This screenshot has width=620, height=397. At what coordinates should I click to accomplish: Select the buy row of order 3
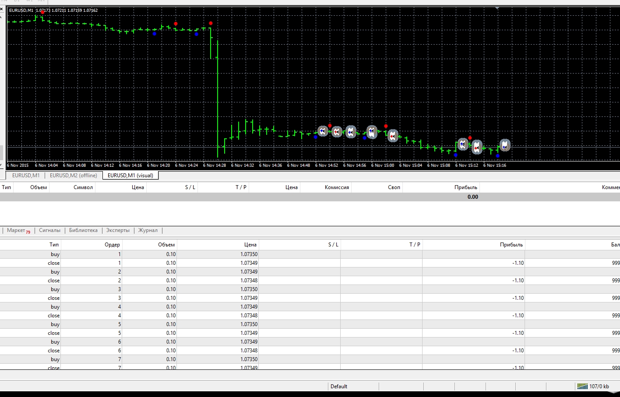coord(310,289)
